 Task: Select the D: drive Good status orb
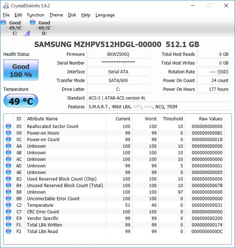(x=33, y=22)
